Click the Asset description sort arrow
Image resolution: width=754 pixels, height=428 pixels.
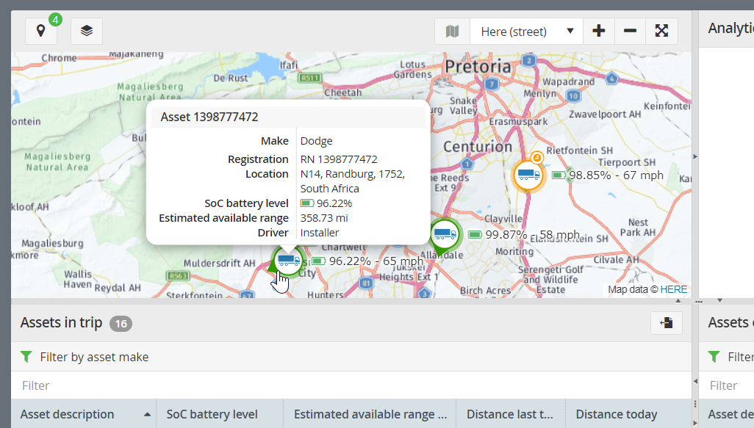tap(147, 415)
